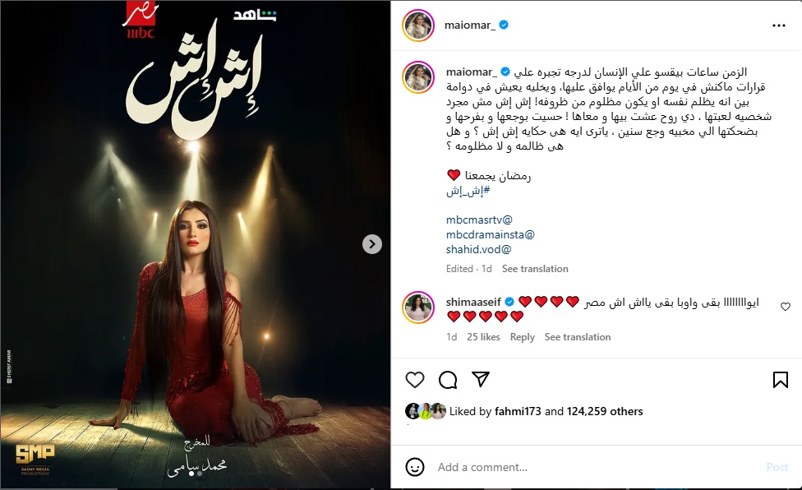Go to next carousel image arrow
The width and height of the screenshot is (802, 490).
[372, 244]
